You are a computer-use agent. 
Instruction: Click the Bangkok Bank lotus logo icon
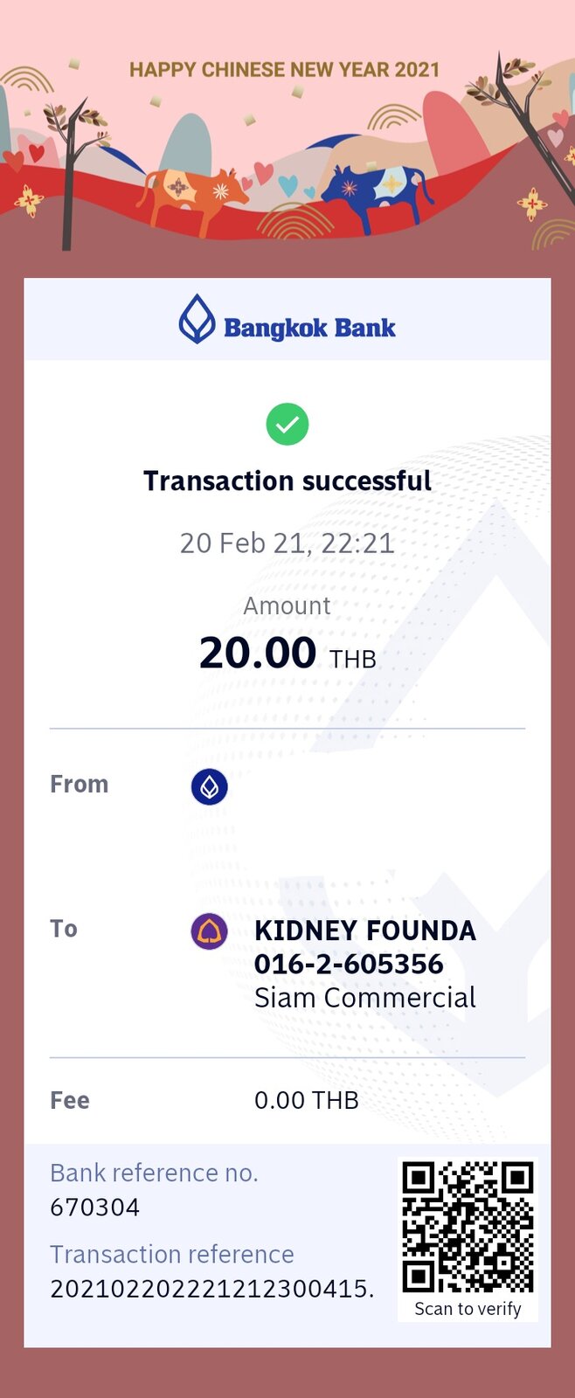point(197,319)
